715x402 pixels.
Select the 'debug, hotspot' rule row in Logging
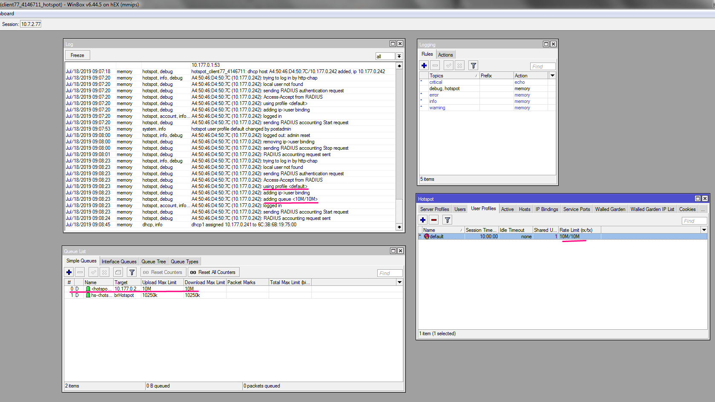[x=488, y=88]
